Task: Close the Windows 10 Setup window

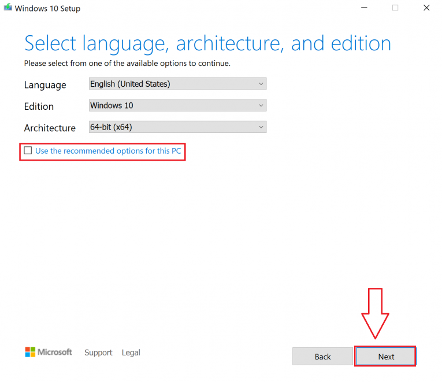Action: (426, 8)
